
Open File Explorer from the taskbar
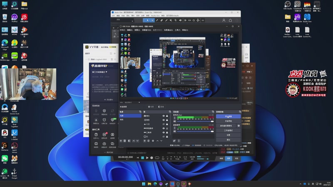coord(149,184)
